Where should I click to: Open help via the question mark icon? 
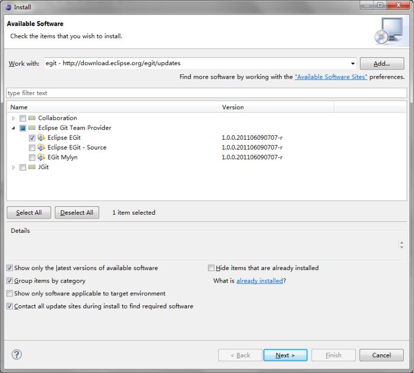(17, 355)
